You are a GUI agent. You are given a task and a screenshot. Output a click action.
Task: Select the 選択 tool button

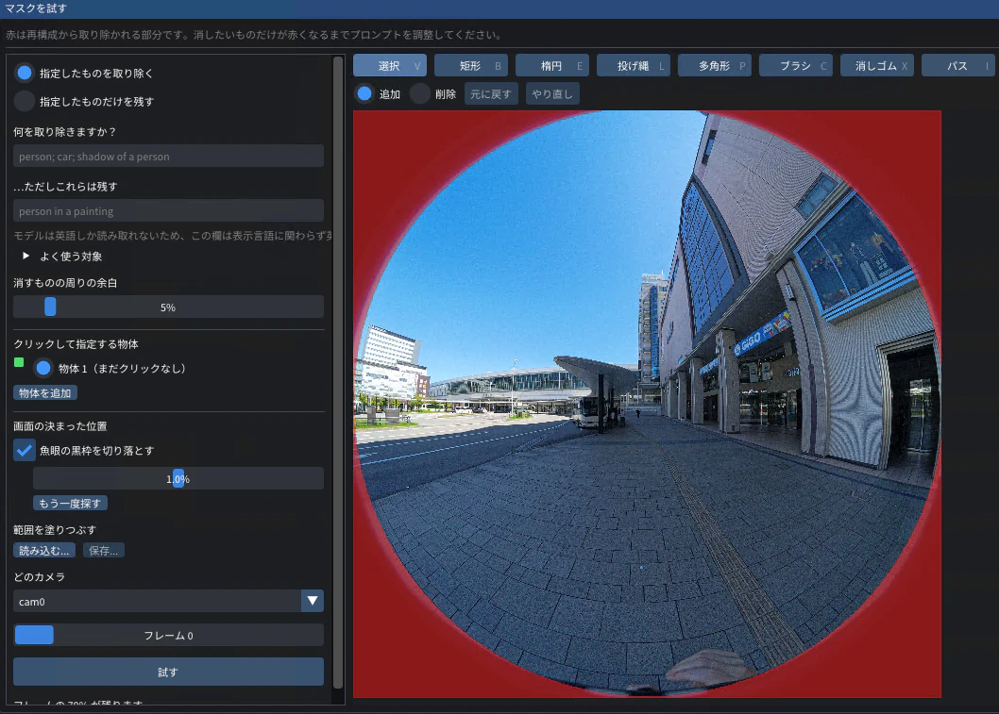pyautogui.click(x=390, y=65)
